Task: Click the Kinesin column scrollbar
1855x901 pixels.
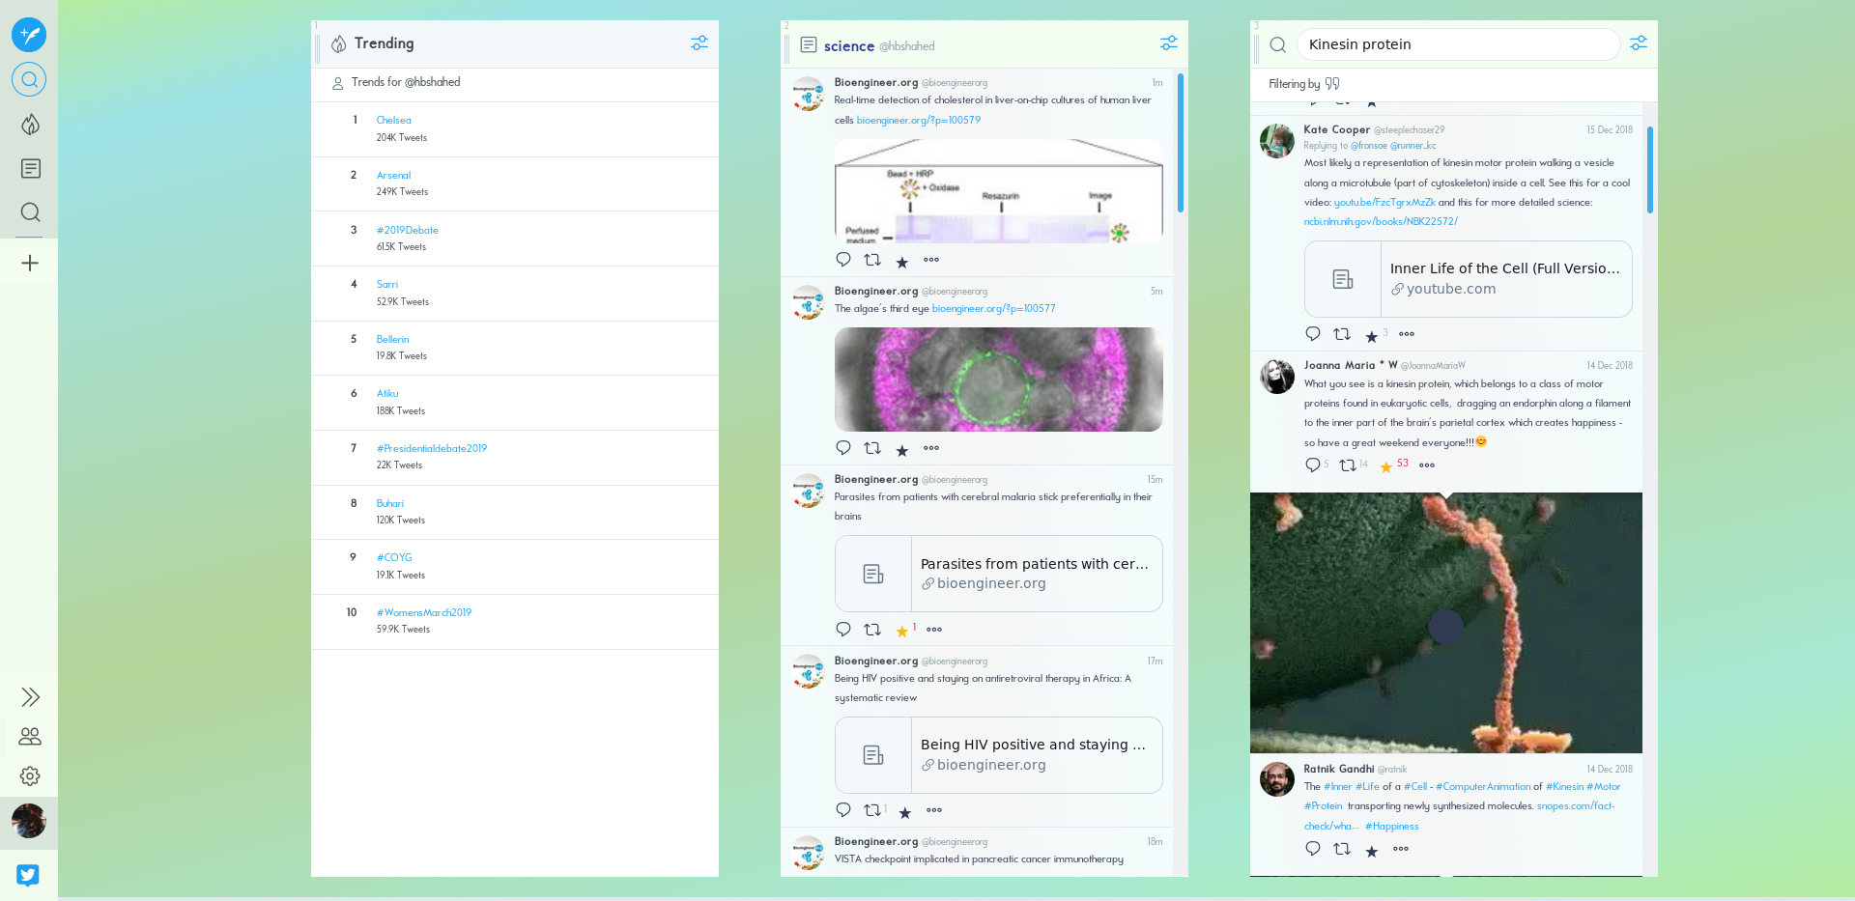Action: coord(1650,170)
